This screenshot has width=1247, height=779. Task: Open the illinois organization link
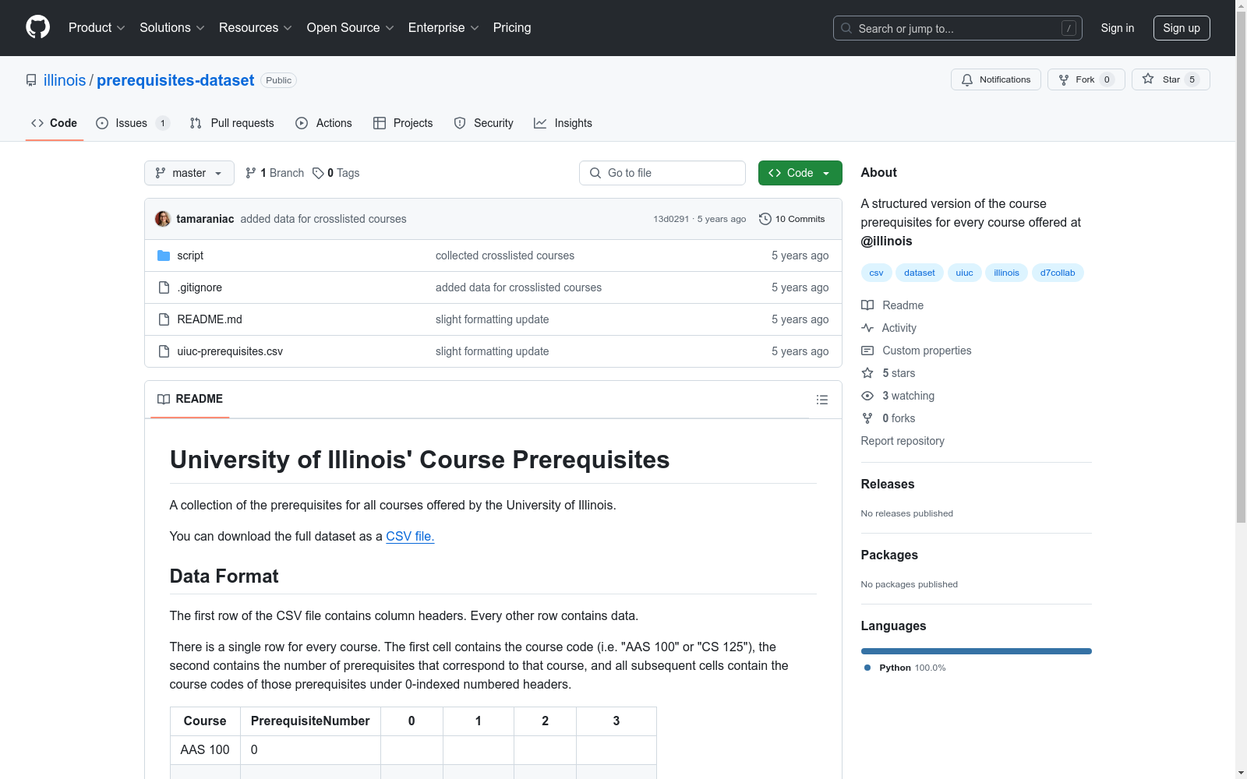(65, 80)
